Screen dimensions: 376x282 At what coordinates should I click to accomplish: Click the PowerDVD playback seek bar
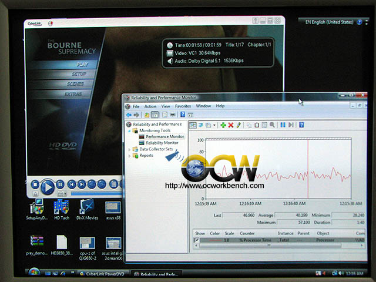click(96, 193)
